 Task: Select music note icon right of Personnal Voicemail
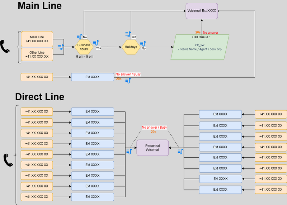point(180,151)
